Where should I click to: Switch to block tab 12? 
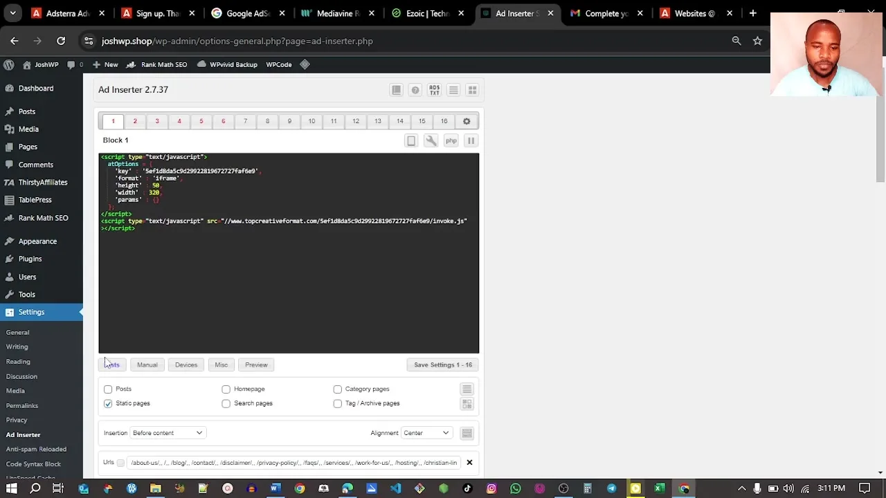point(356,121)
